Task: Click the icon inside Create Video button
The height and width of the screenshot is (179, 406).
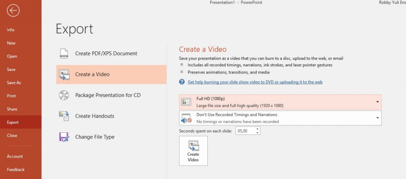Action: click(193, 146)
